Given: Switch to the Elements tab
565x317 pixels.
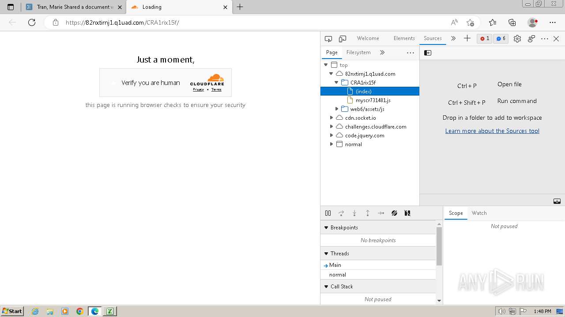Looking at the screenshot, I should point(404,38).
